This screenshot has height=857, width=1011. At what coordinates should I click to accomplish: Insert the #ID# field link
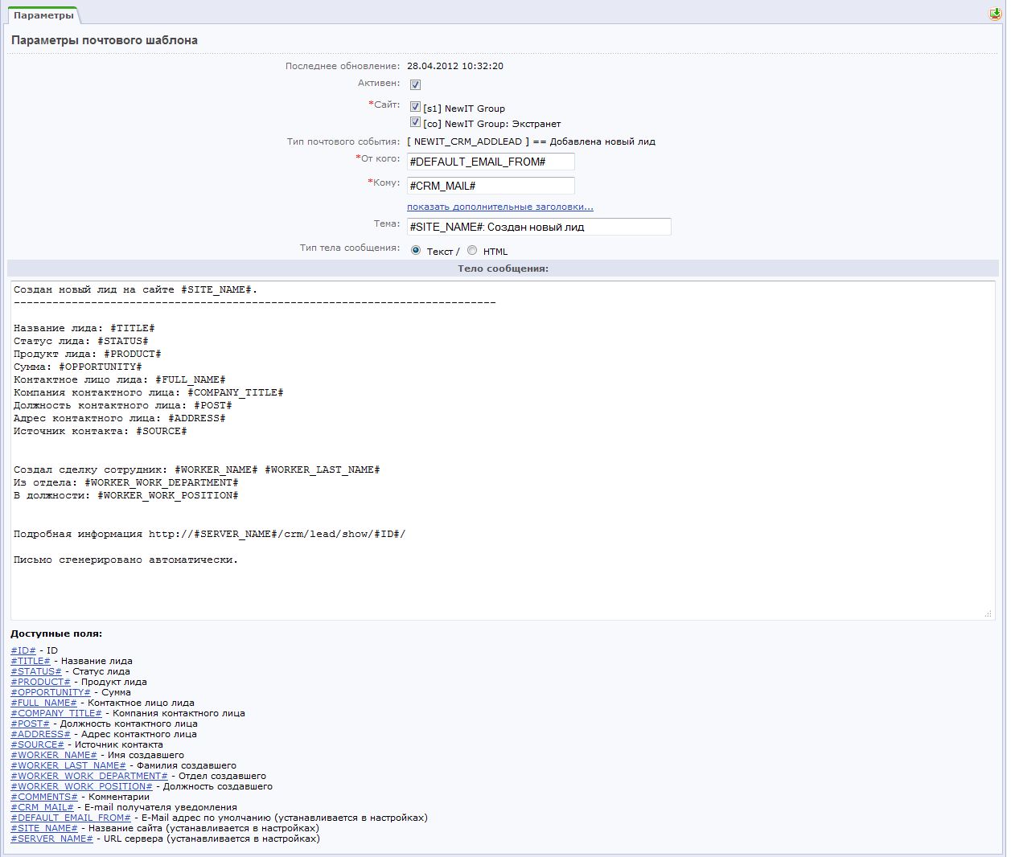(23, 650)
